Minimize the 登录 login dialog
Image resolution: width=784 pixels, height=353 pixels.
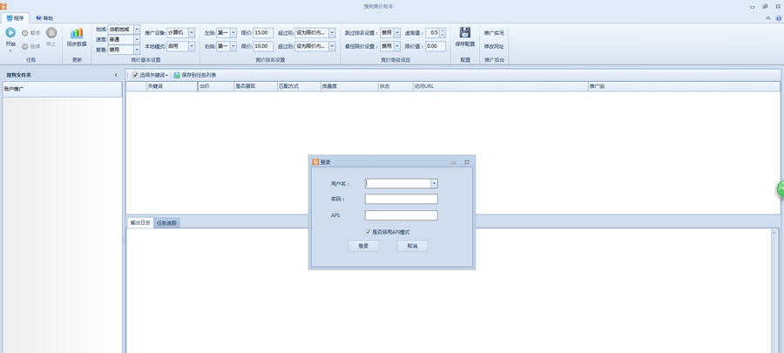point(454,162)
